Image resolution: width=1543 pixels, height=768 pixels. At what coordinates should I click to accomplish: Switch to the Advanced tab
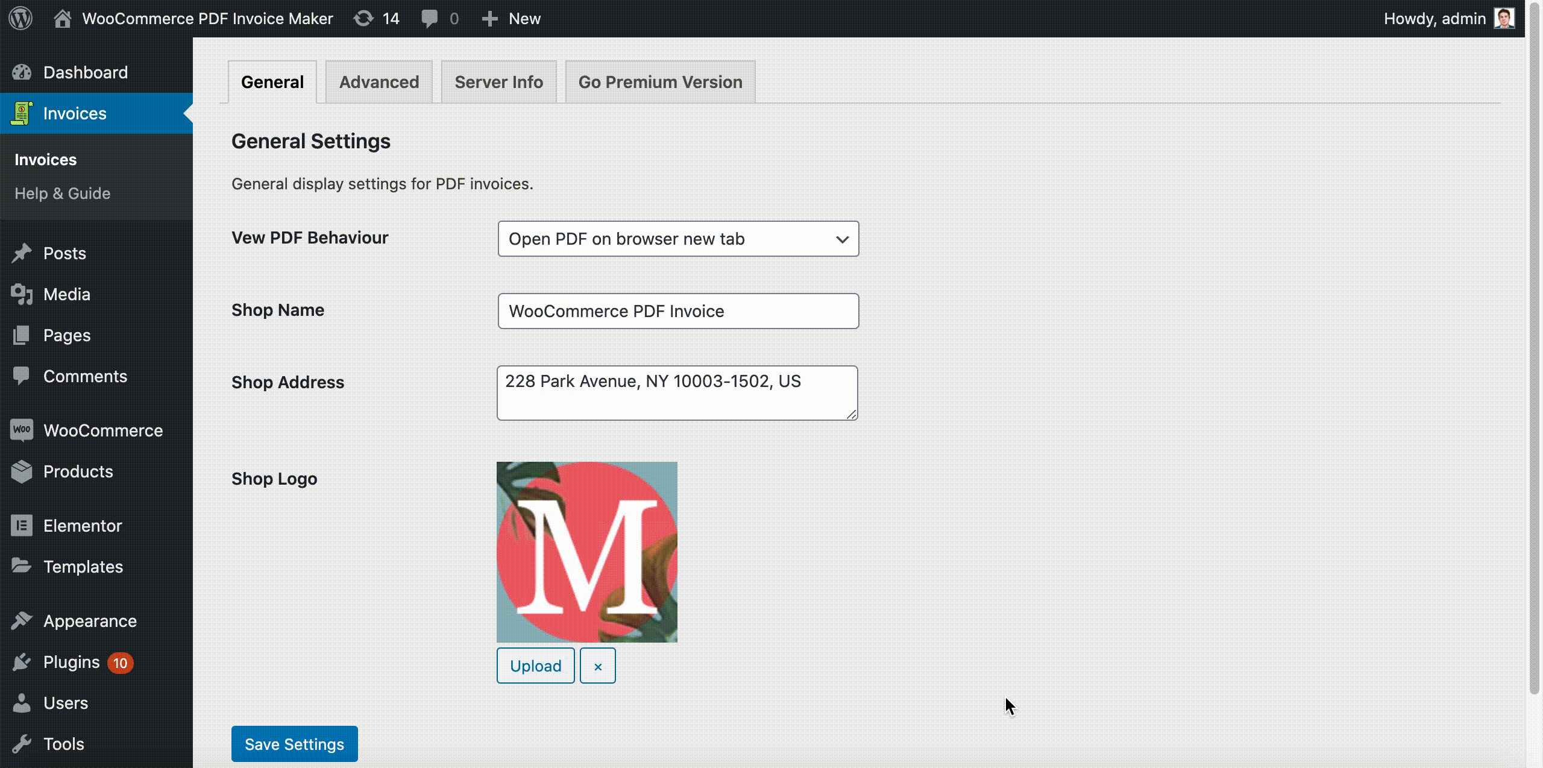point(379,82)
